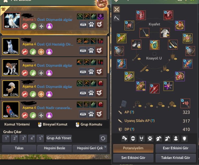Click the feed bowl icon for Aşama 5 pet
This screenshot has width=199, height=165.
[83, 24]
